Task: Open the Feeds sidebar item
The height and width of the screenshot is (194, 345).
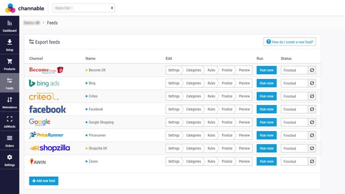Action: tap(9, 83)
